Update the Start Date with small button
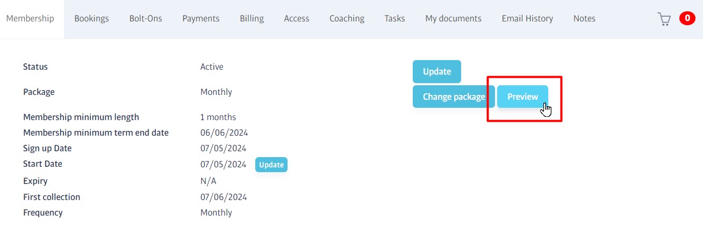Viewport: 703px width, 229px height. coord(271,165)
